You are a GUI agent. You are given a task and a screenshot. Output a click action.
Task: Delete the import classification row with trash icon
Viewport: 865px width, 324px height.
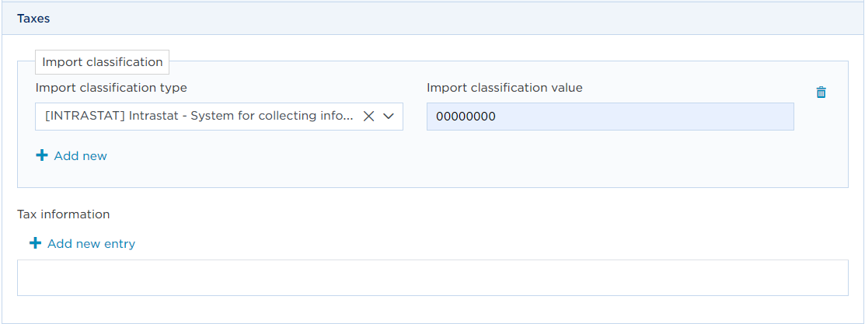[821, 92]
